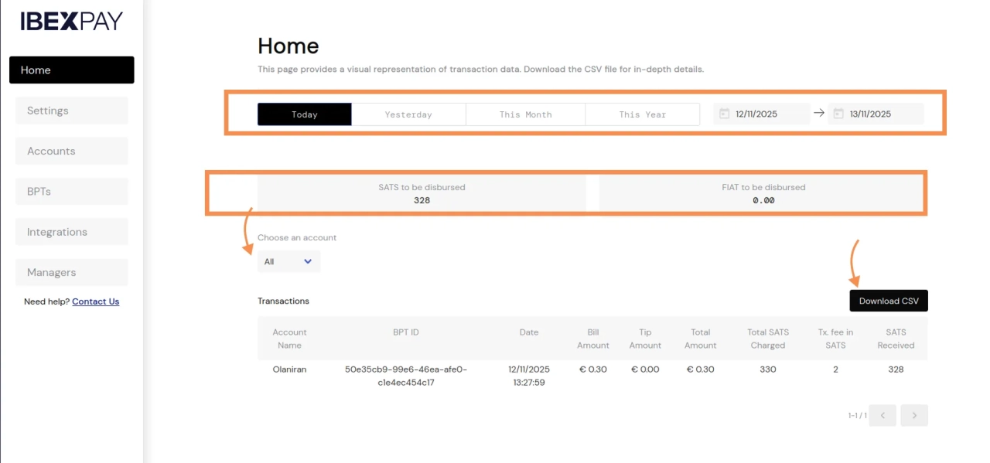Open Settings in the sidebar
The height and width of the screenshot is (463, 990).
click(x=71, y=111)
